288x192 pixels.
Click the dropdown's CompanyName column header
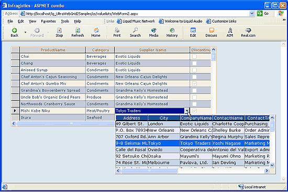(x=196, y=118)
